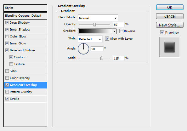Select the Color Overlay label row

25,78
